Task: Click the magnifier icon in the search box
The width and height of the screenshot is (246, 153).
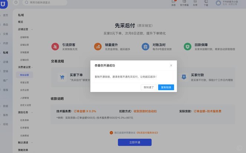Action: (26, 2)
